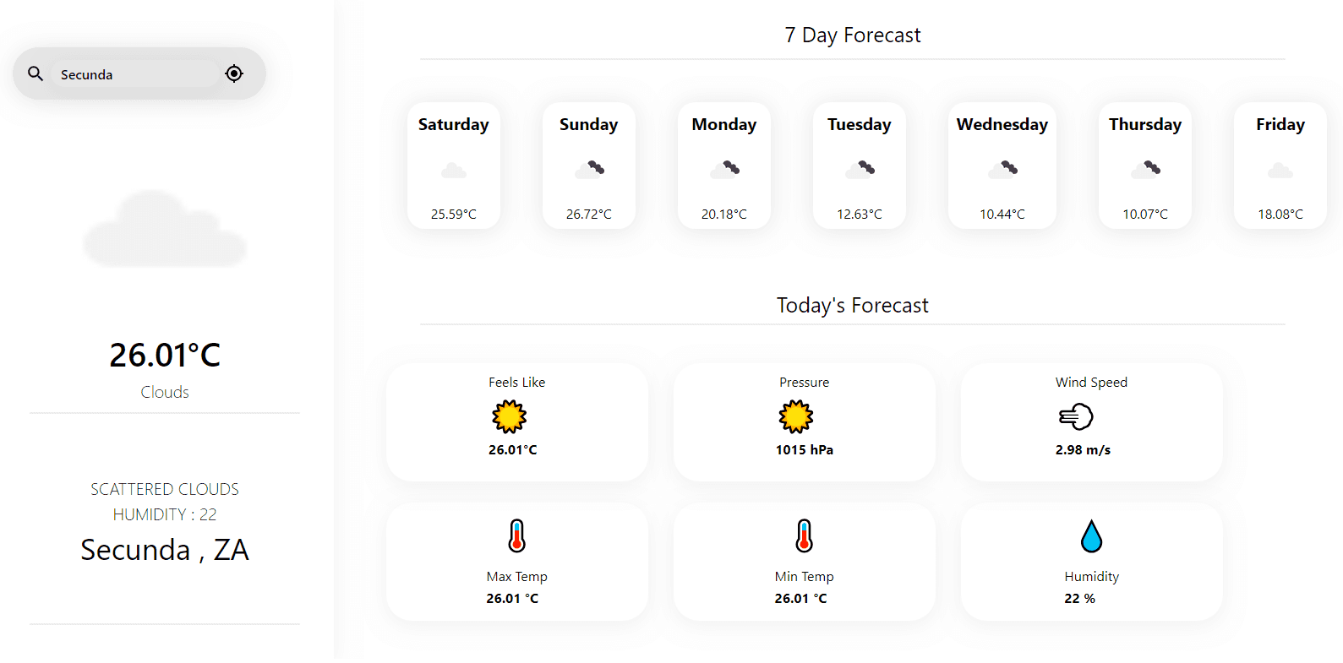Choose the Wednesday forecast card

tap(1002, 166)
